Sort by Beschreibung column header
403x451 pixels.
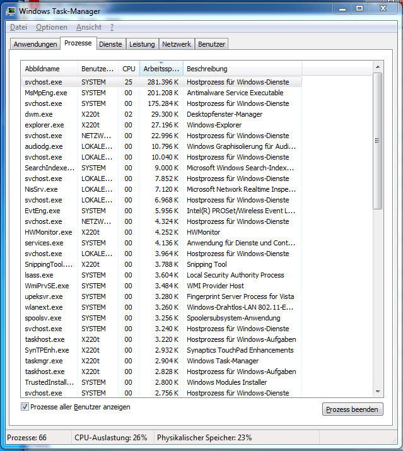tap(242, 69)
